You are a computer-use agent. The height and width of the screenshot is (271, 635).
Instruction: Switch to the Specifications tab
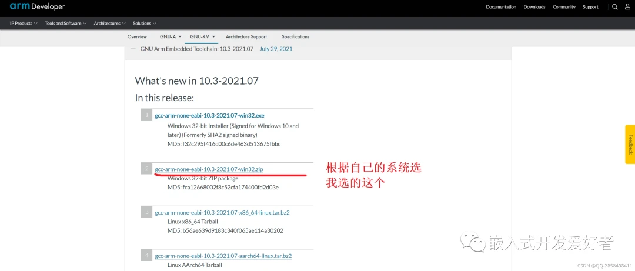(x=296, y=36)
